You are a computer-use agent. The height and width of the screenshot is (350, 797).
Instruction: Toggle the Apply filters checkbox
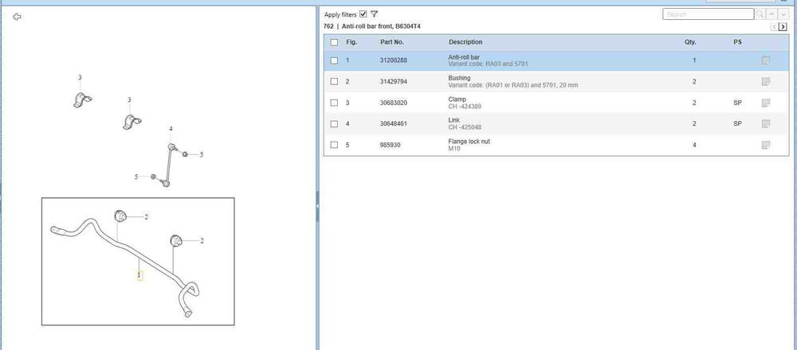coord(363,14)
